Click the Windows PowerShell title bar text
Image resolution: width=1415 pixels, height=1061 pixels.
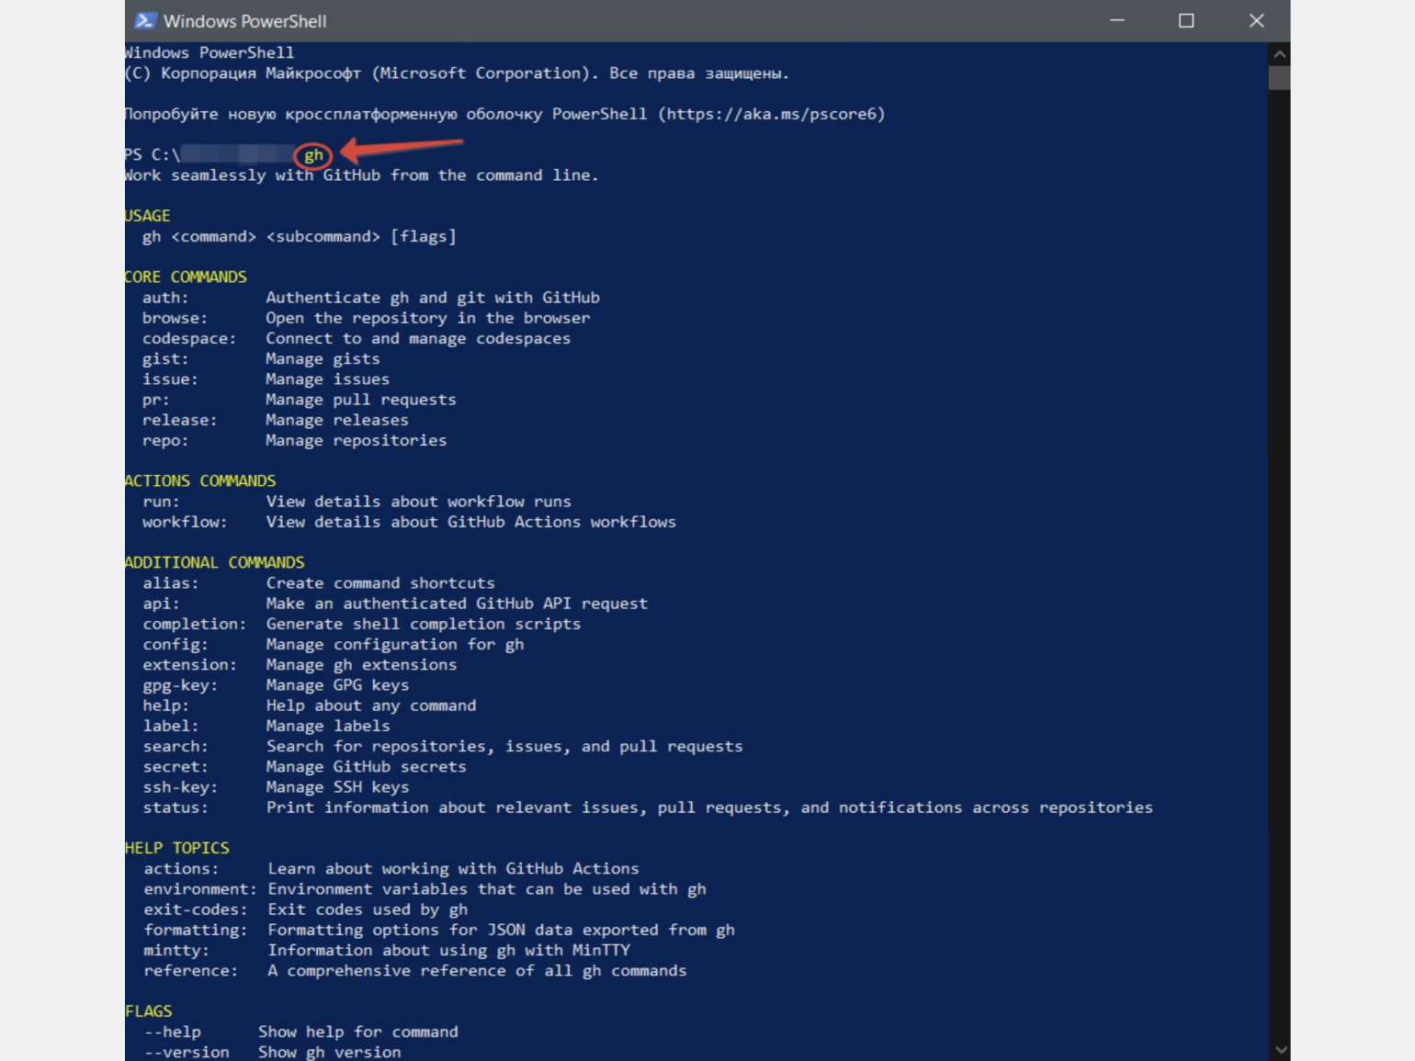point(244,21)
